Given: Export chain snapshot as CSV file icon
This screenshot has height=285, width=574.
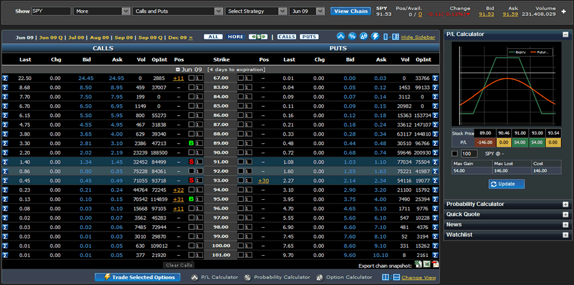Looking at the screenshot, I should 417,264.
